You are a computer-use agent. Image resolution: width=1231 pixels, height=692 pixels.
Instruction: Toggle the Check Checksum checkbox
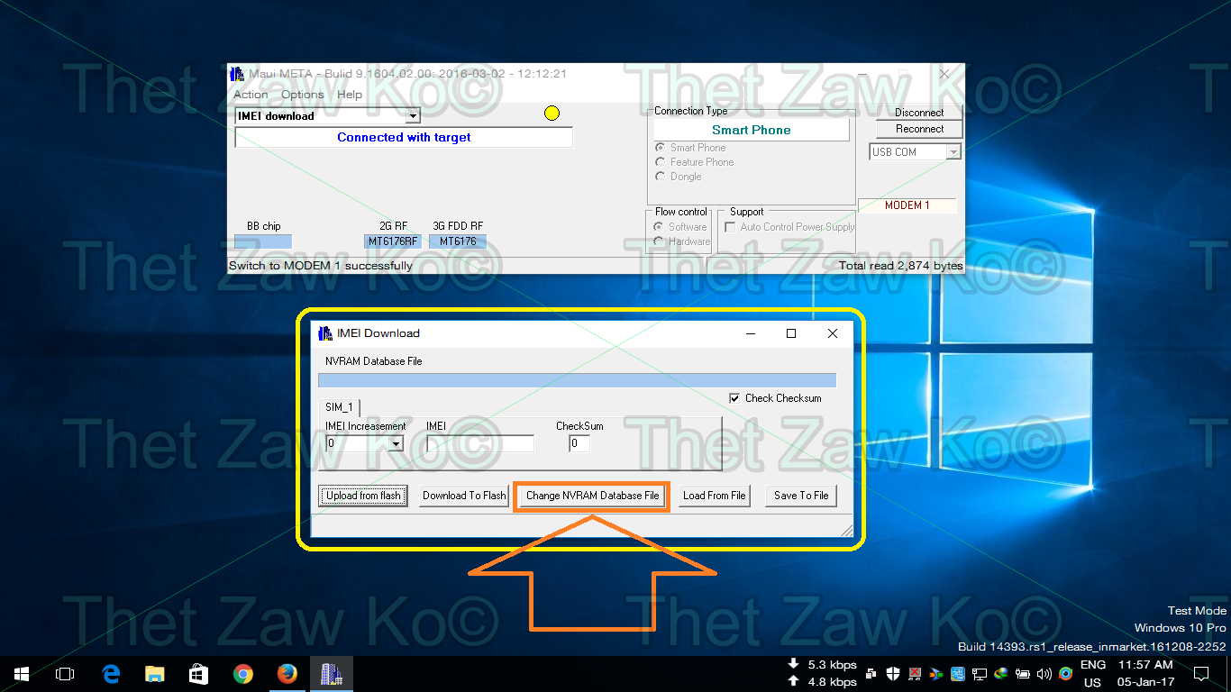point(734,398)
